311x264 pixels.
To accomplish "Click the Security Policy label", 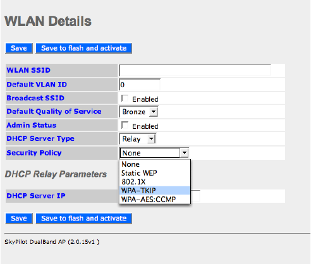I will (x=34, y=153).
